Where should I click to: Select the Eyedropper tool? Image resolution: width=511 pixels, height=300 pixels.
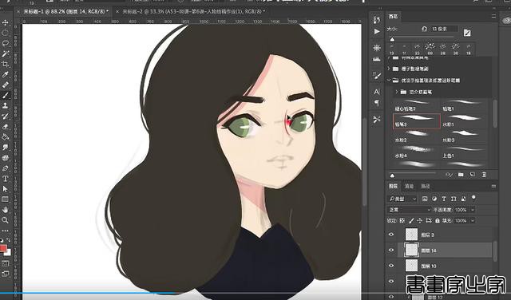tap(6, 74)
